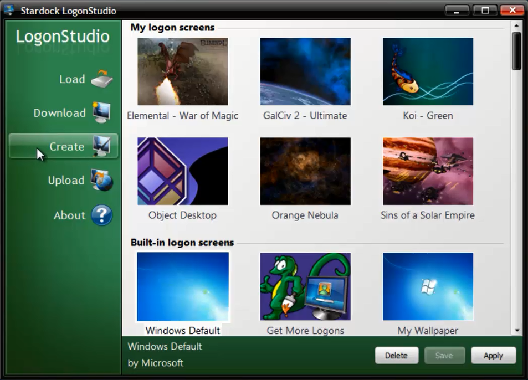Click the Create logon icon
The width and height of the screenshot is (528, 380).
pyautogui.click(x=102, y=146)
